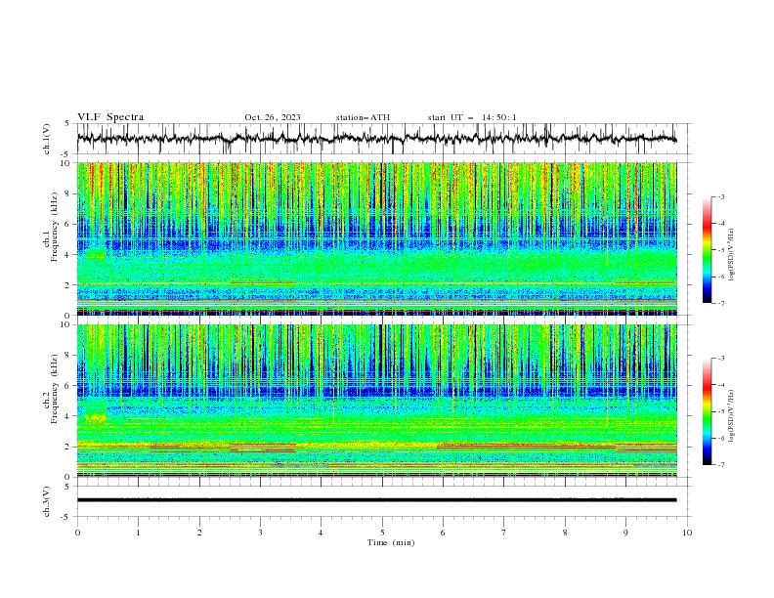
Task: Click the 'start UT = 14:50:1' text
Action: point(472,117)
